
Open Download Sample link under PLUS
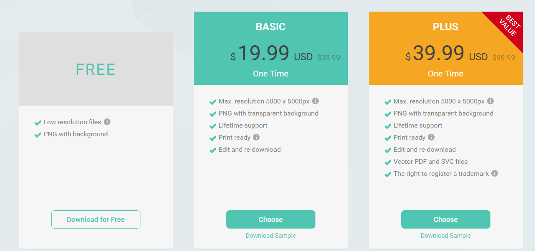pyautogui.click(x=446, y=236)
